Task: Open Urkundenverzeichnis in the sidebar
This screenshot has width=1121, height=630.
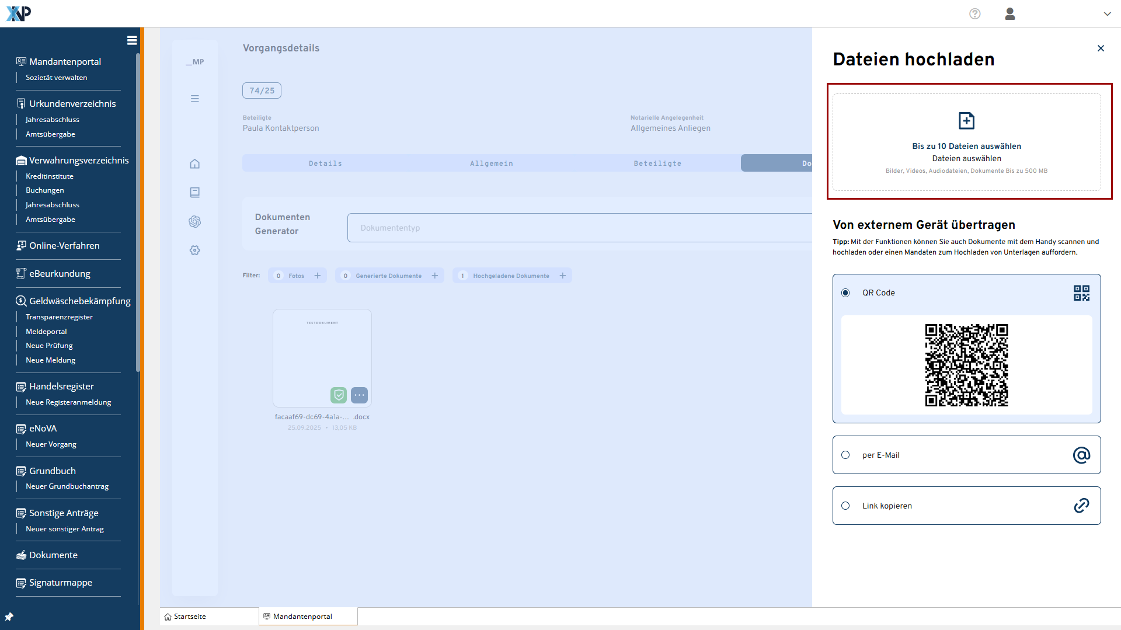Action: click(72, 103)
